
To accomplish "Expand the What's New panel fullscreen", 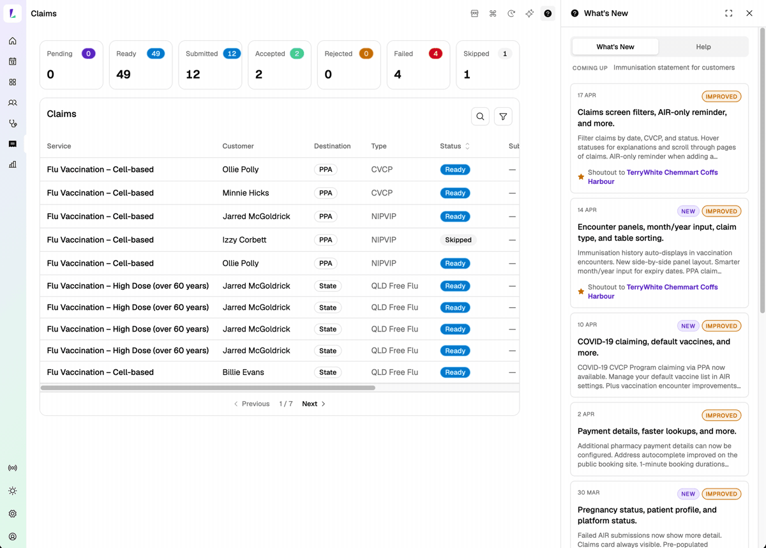I will (728, 13).
